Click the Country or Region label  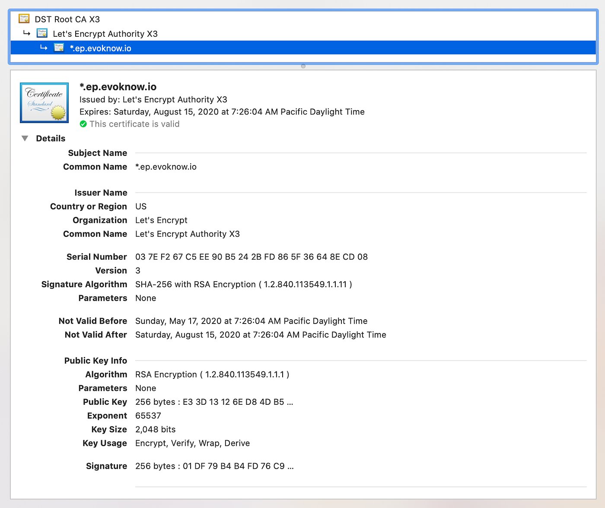pyautogui.click(x=89, y=206)
